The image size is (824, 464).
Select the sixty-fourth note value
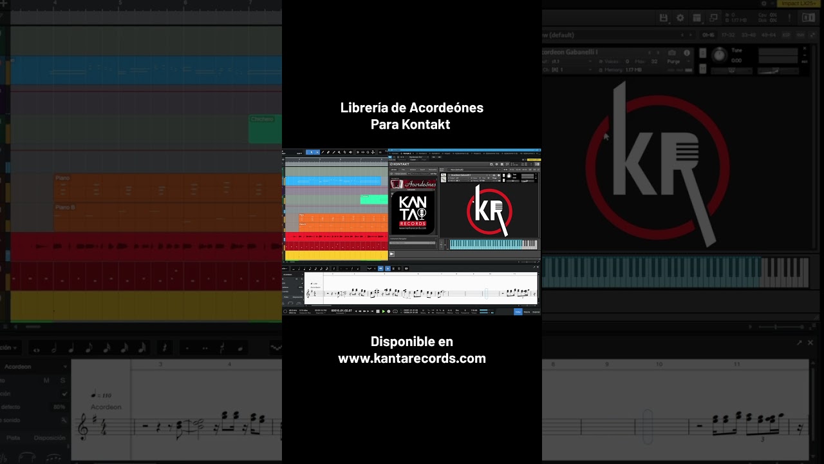coord(142,348)
